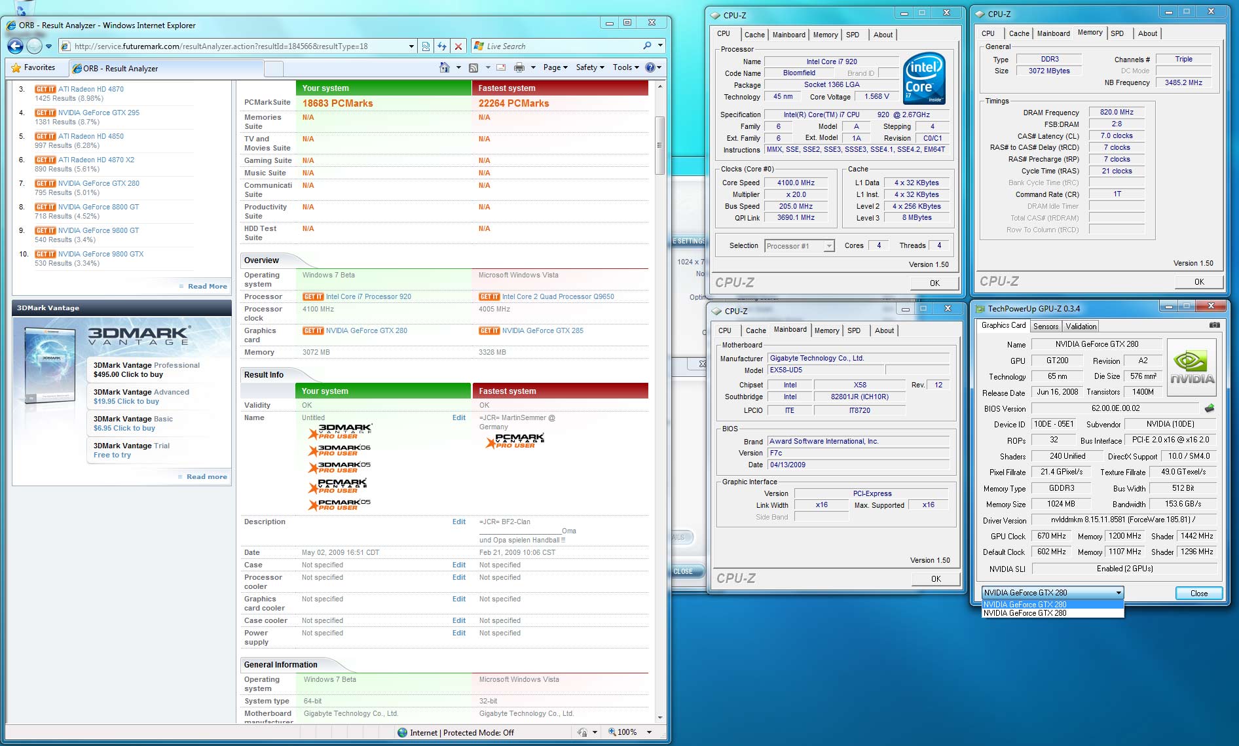Screen dimensions: 1239x746
Task: Click the ATI Radeon HD 4870 X2 link
Action: pyautogui.click(x=96, y=160)
